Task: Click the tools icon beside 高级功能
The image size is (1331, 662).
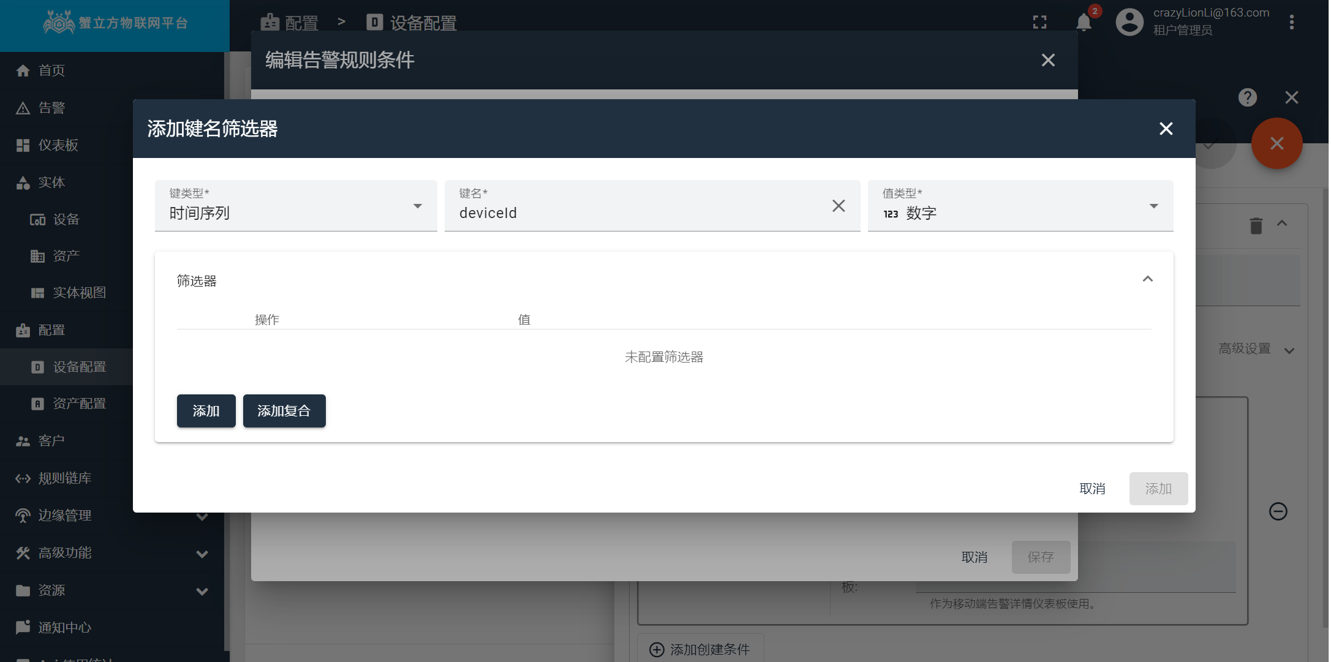Action: click(23, 553)
